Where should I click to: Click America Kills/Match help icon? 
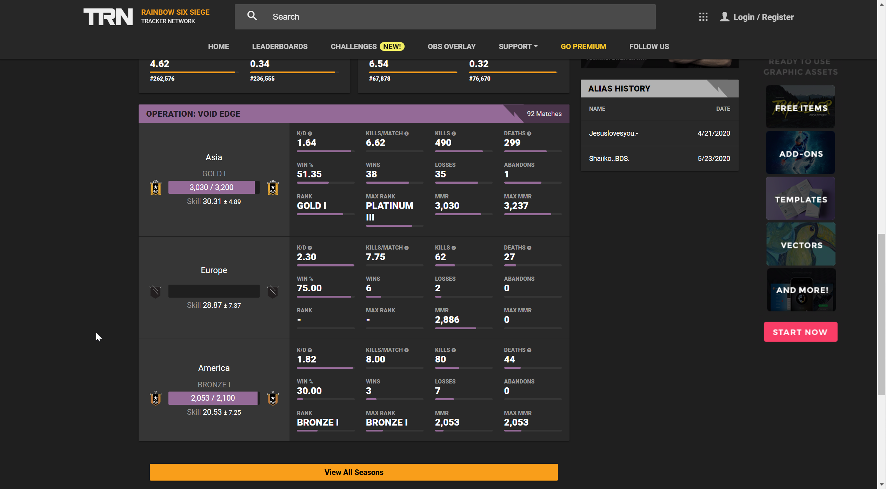[406, 350]
